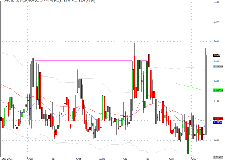
Task: Select the gray 7.71425 lower band value label
Action: tap(218, 157)
